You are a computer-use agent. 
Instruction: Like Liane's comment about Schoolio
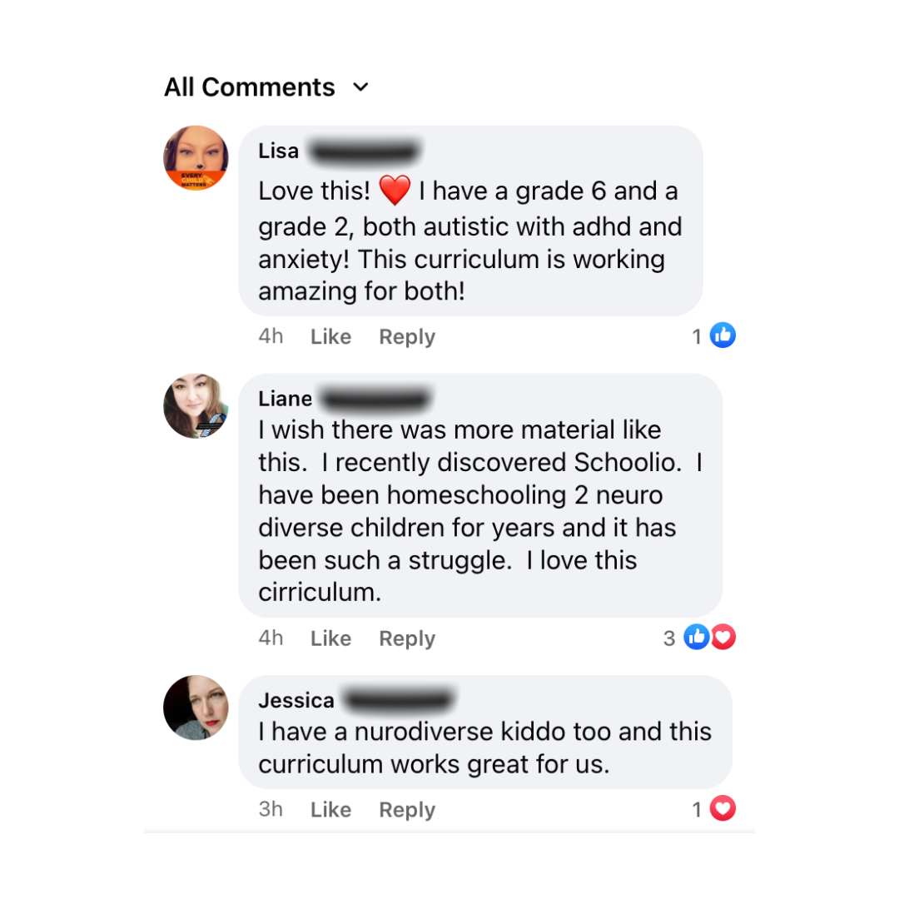330,638
